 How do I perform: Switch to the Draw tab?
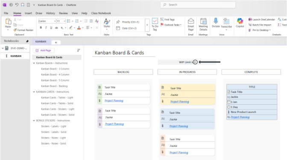(39, 13)
